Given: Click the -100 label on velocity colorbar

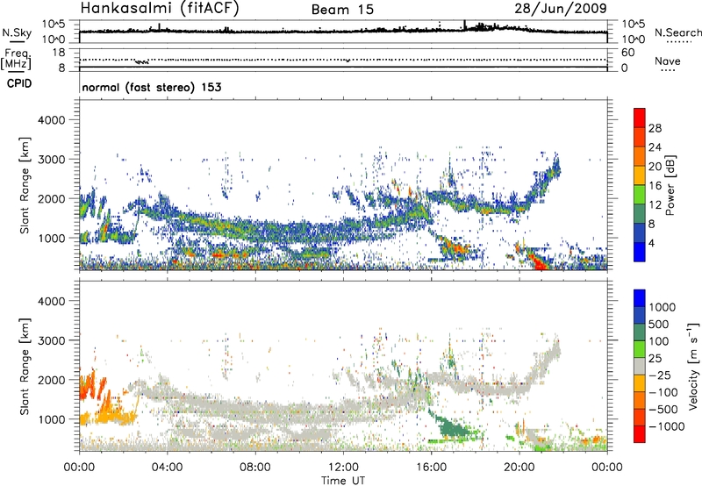Looking at the screenshot, I should click(663, 392).
